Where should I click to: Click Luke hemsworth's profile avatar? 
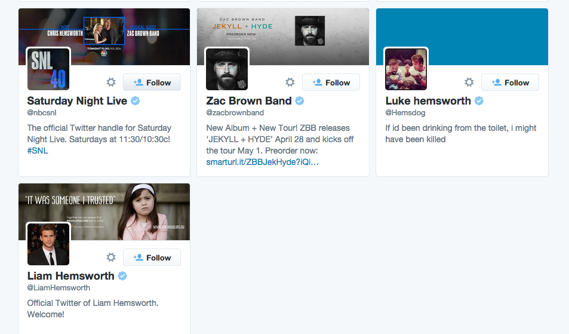pyautogui.click(x=407, y=69)
